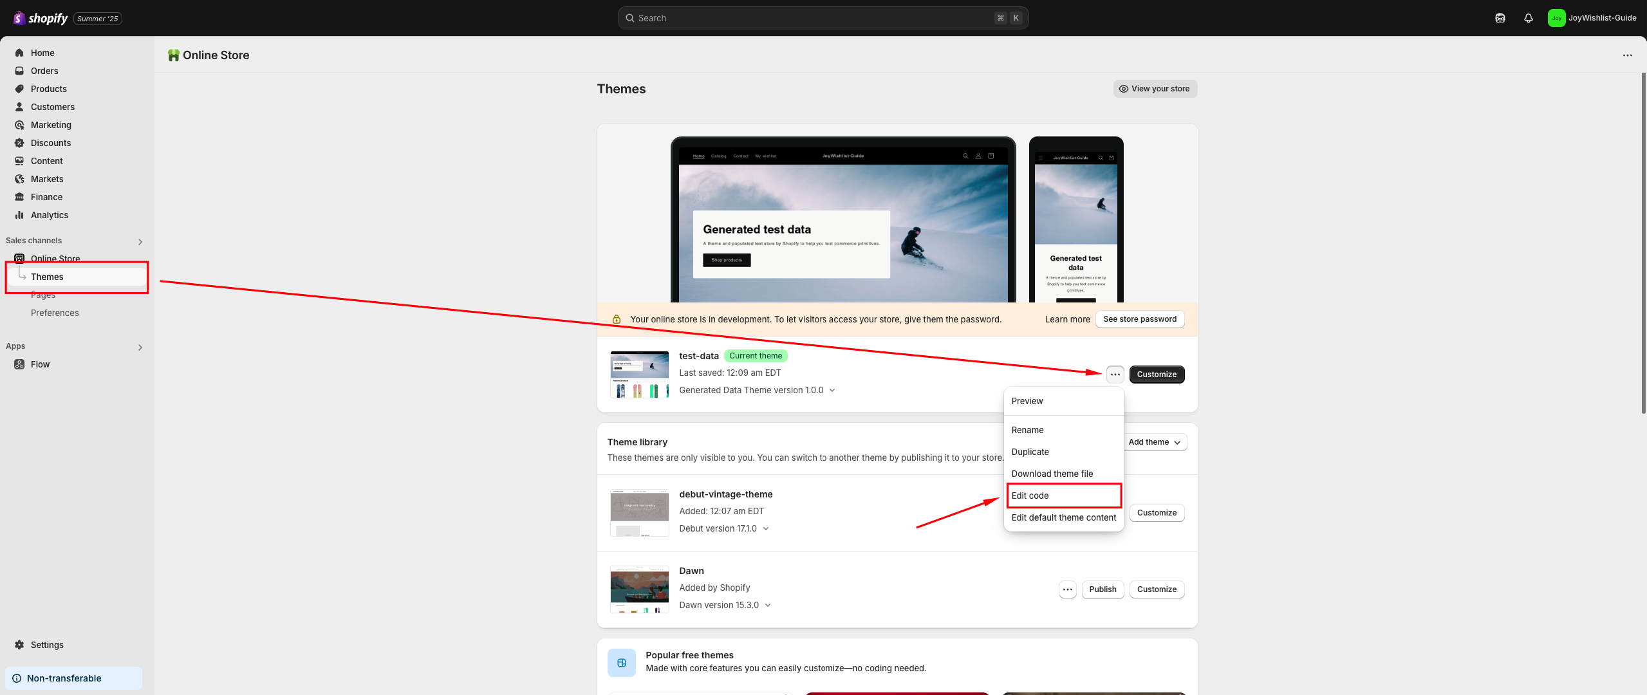Viewport: 1647px width, 695px height.
Task: Expand Generated Data Theme version dropdown
Action: pos(832,391)
